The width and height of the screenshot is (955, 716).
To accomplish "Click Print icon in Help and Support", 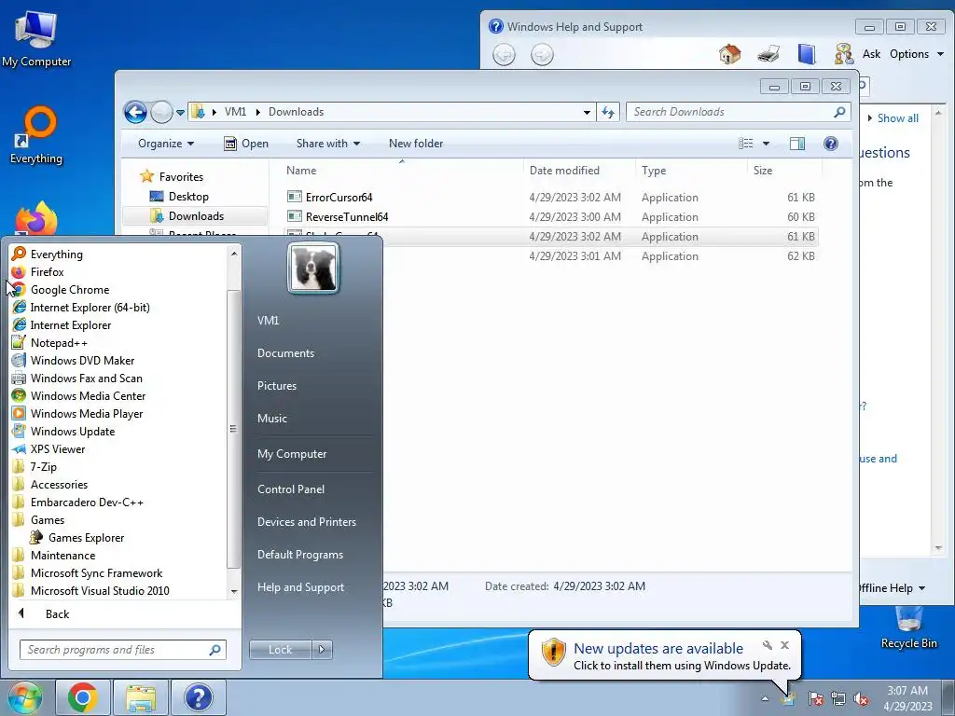I will [x=768, y=54].
